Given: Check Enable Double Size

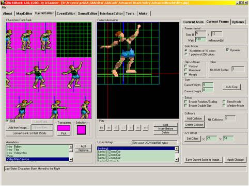Looking at the screenshot, I should click(x=186, y=106).
